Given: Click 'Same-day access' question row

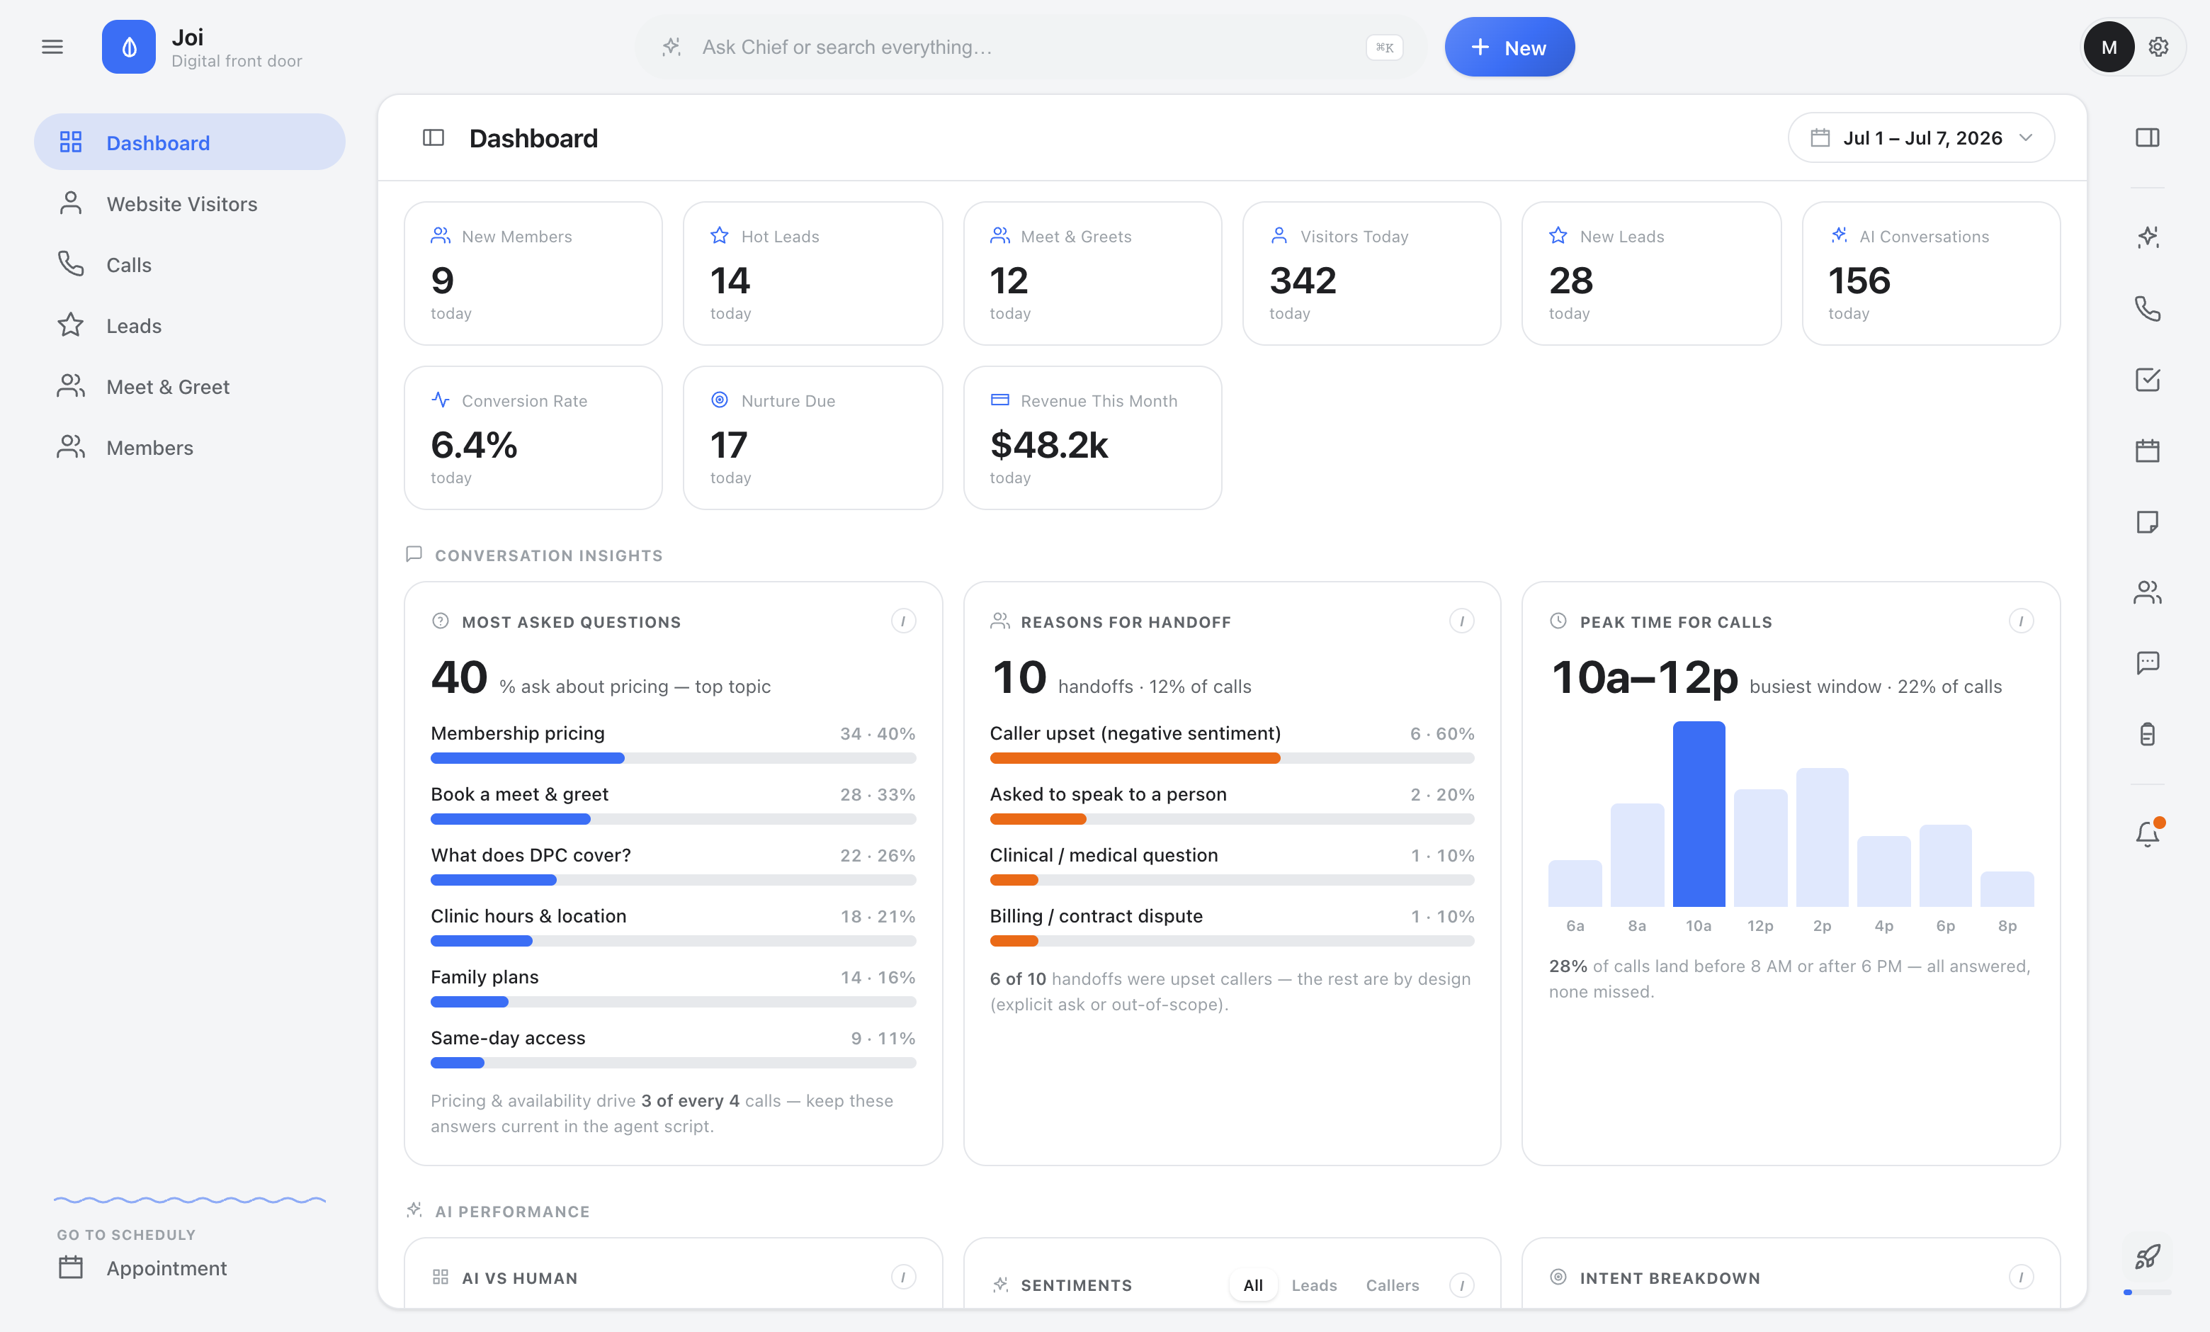Looking at the screenshot, I should click(x=673, y=1049).
